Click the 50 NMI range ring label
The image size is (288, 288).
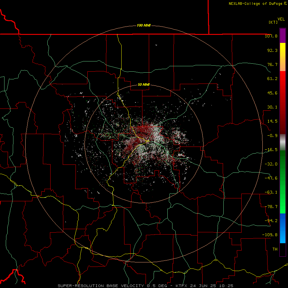[144, 85]
